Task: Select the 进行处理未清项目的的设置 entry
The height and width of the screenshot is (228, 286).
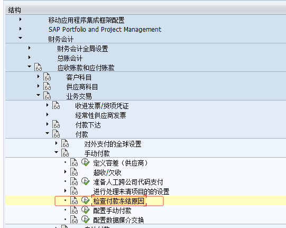Action: point(131,191)
